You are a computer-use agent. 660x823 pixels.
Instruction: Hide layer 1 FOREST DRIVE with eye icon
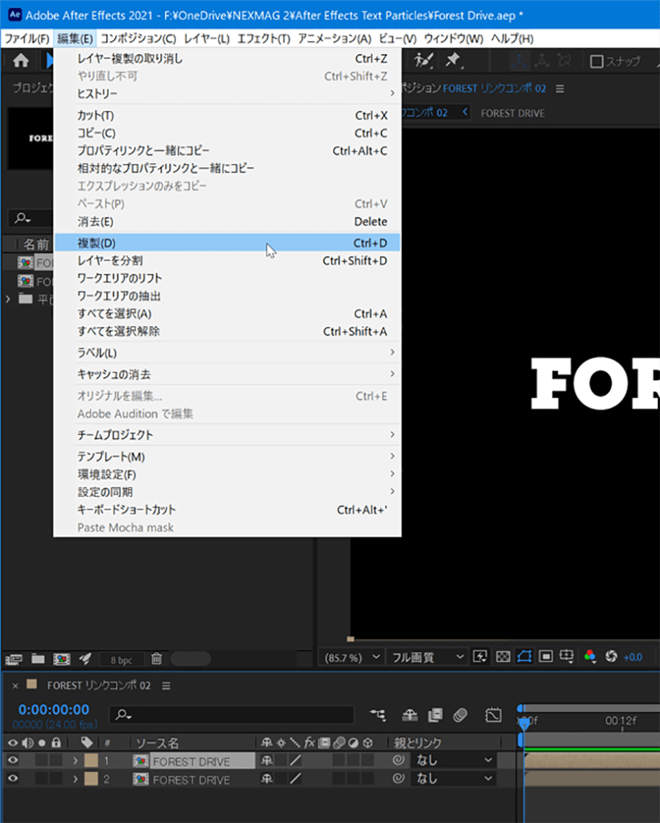click(x=12, y=761)
